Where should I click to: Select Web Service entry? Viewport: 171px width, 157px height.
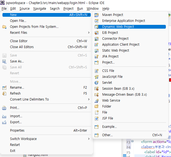pos(130,101)
